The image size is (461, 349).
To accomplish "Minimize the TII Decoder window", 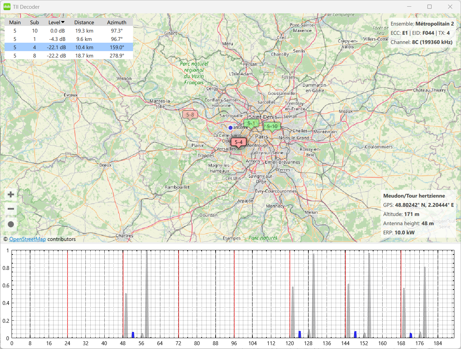I will pos(409,7).
